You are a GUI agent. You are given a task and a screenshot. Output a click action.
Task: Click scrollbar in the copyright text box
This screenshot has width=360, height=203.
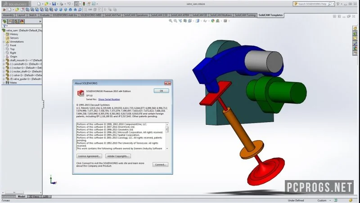pos(167,137)
